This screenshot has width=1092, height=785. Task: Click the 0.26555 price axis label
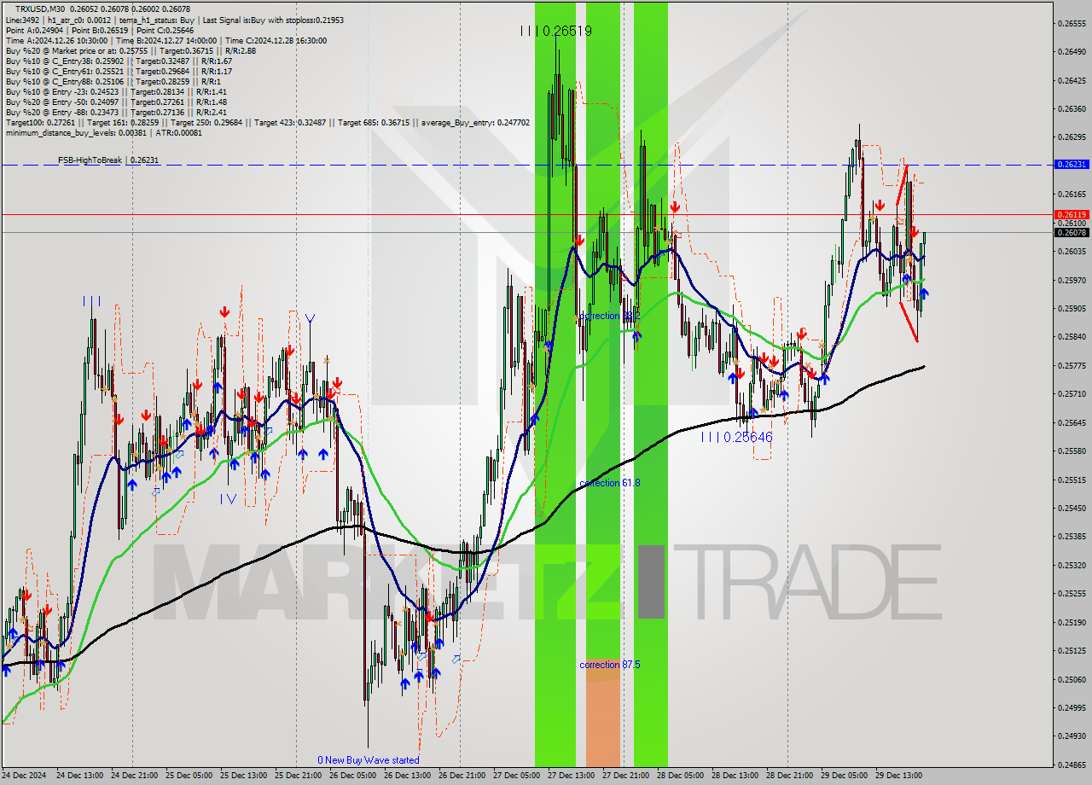coord(1071,24)
